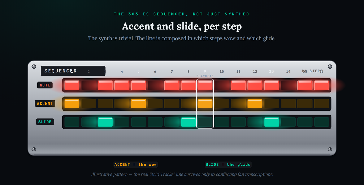The width and height of the screenshot is (364, 185).
Task: Toggle the NOTE step 13 pad
Action: point(272,85)
